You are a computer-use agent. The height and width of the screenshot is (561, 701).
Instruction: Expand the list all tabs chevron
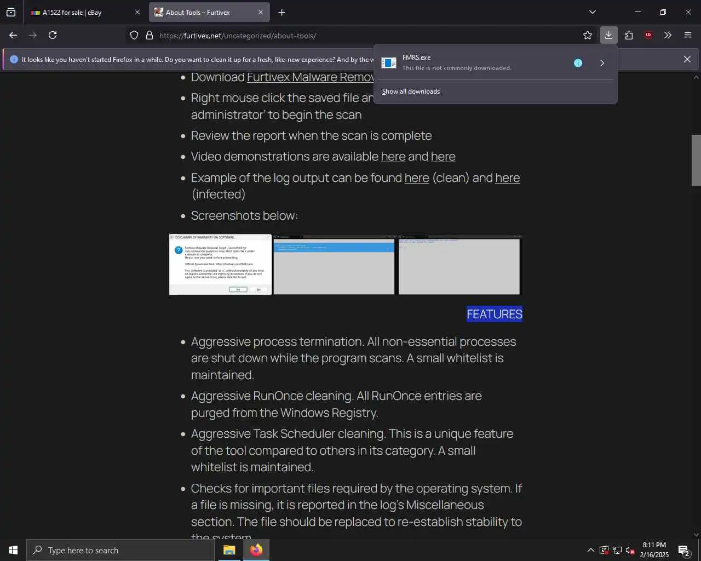tap(592, 12)
